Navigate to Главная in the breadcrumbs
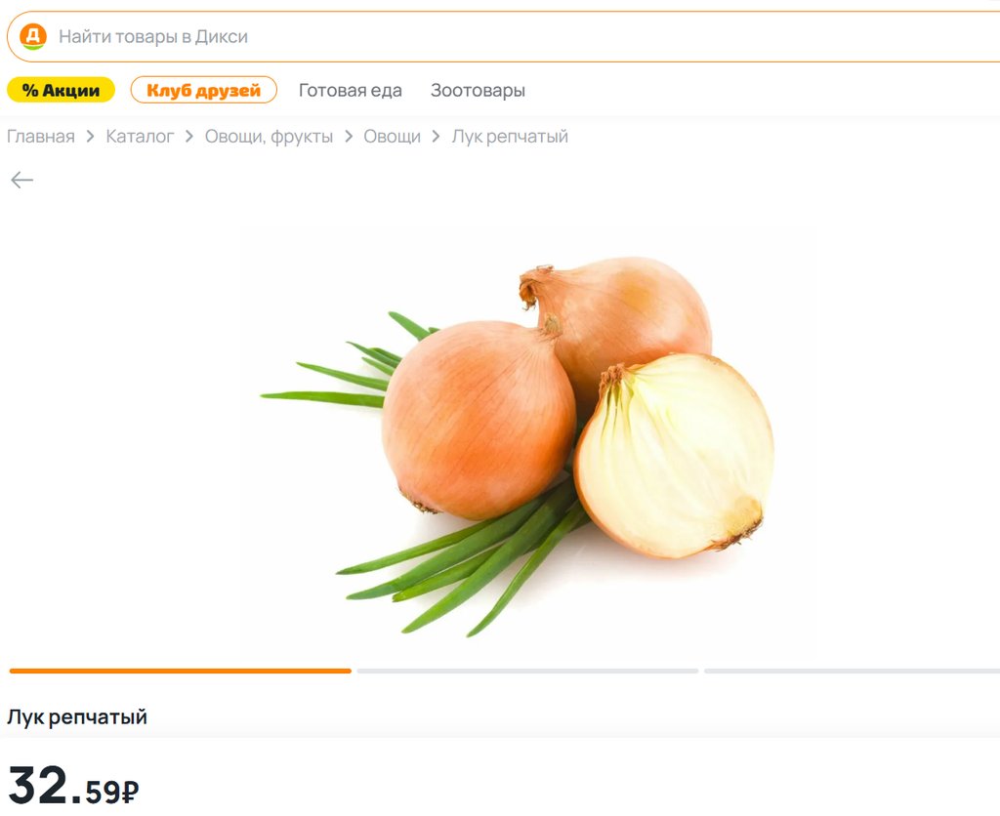This screenshot has height=816, width=1000. tap(41, 137)
